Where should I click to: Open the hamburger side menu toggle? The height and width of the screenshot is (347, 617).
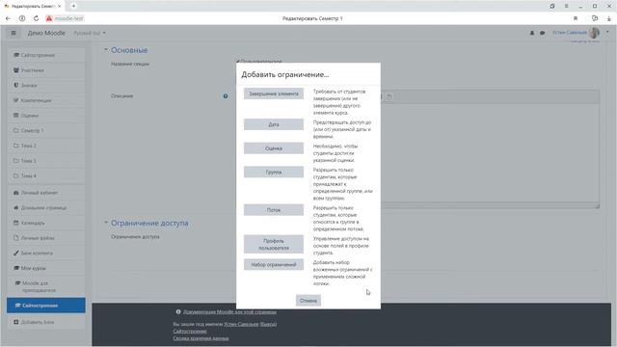(13, 33)
